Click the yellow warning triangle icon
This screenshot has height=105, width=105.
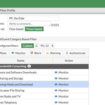click(47, 53)
